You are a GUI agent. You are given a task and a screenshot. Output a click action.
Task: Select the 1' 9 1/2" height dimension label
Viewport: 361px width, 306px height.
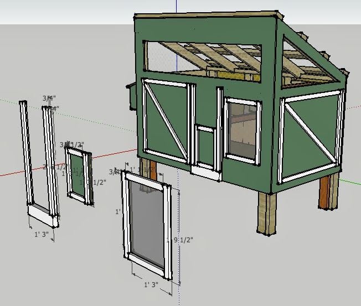pyautogui.click(x=180, y=240)
